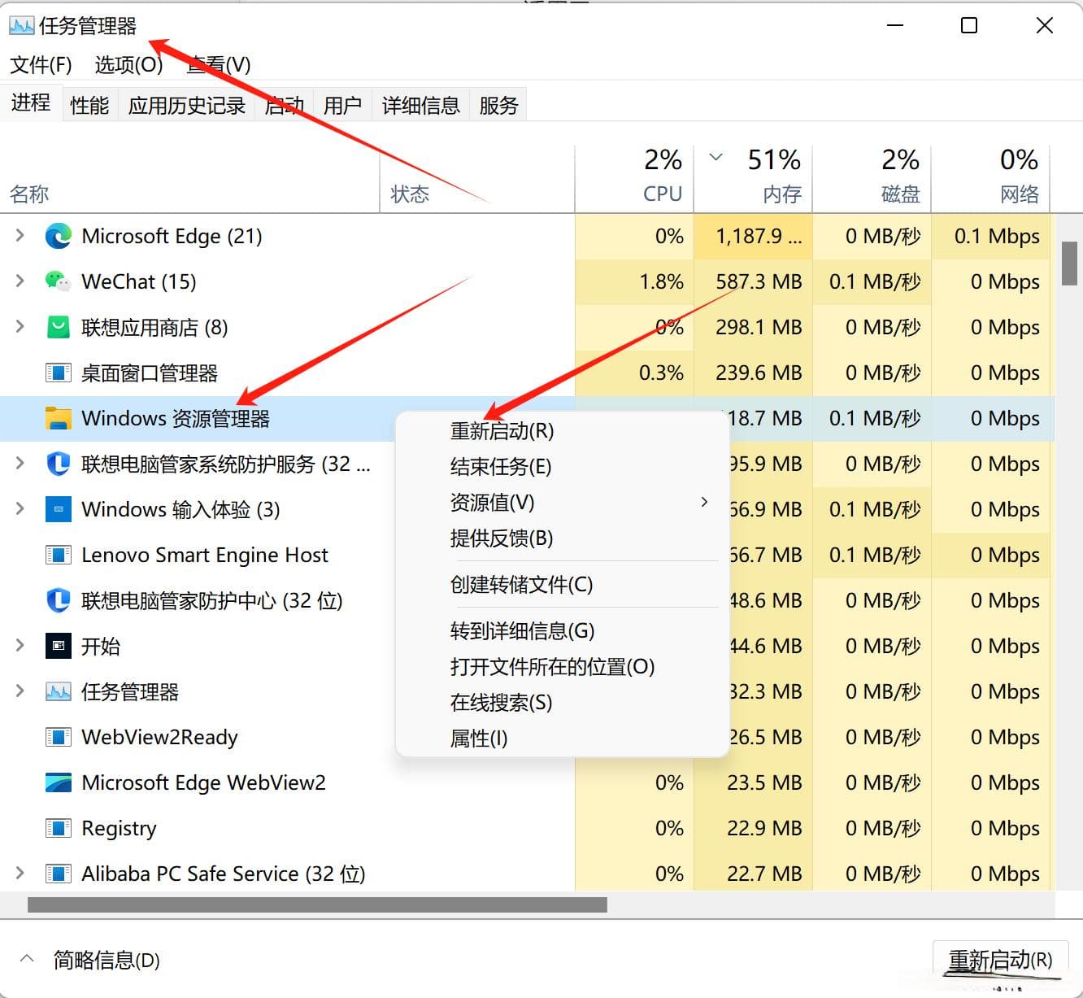
Task: Sort by the 名称 column header
Action: 190,178
